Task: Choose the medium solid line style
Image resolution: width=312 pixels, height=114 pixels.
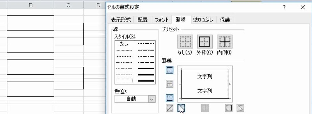Action: (146, 69)
